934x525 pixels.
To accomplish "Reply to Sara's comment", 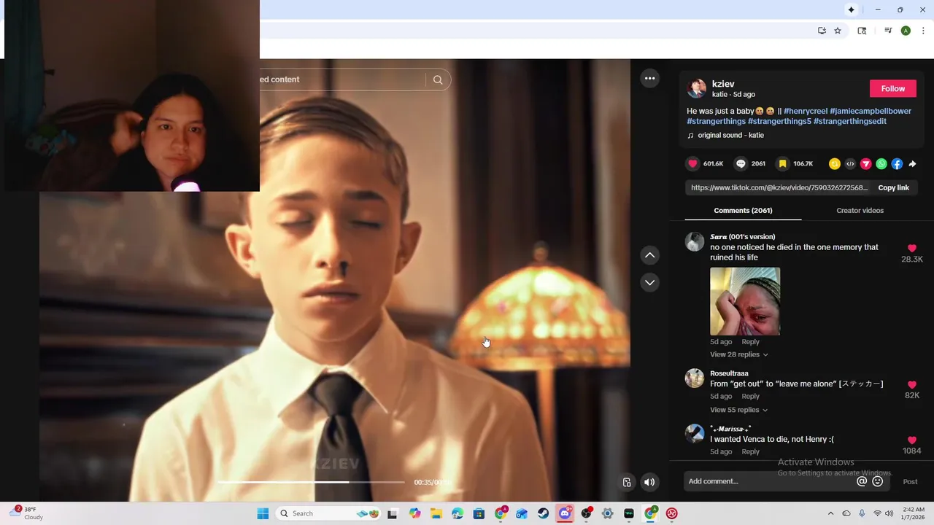I will 750,342.
